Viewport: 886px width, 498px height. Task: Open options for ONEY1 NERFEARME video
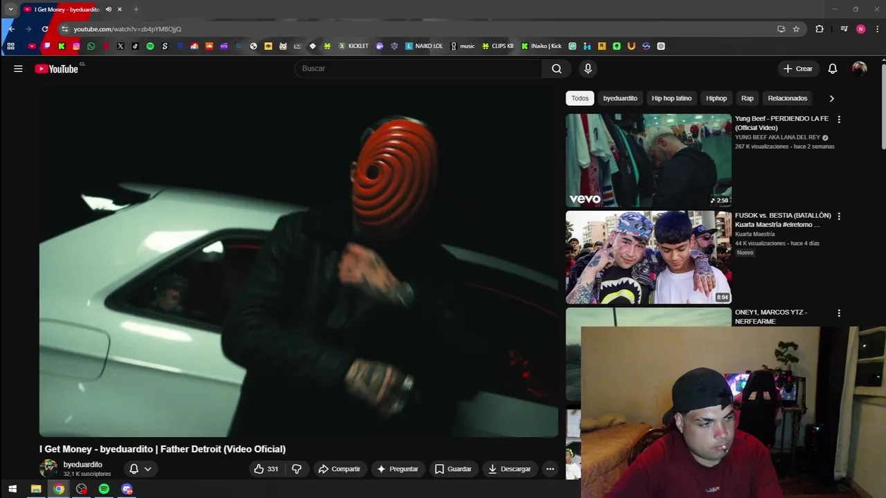(839, 313)
